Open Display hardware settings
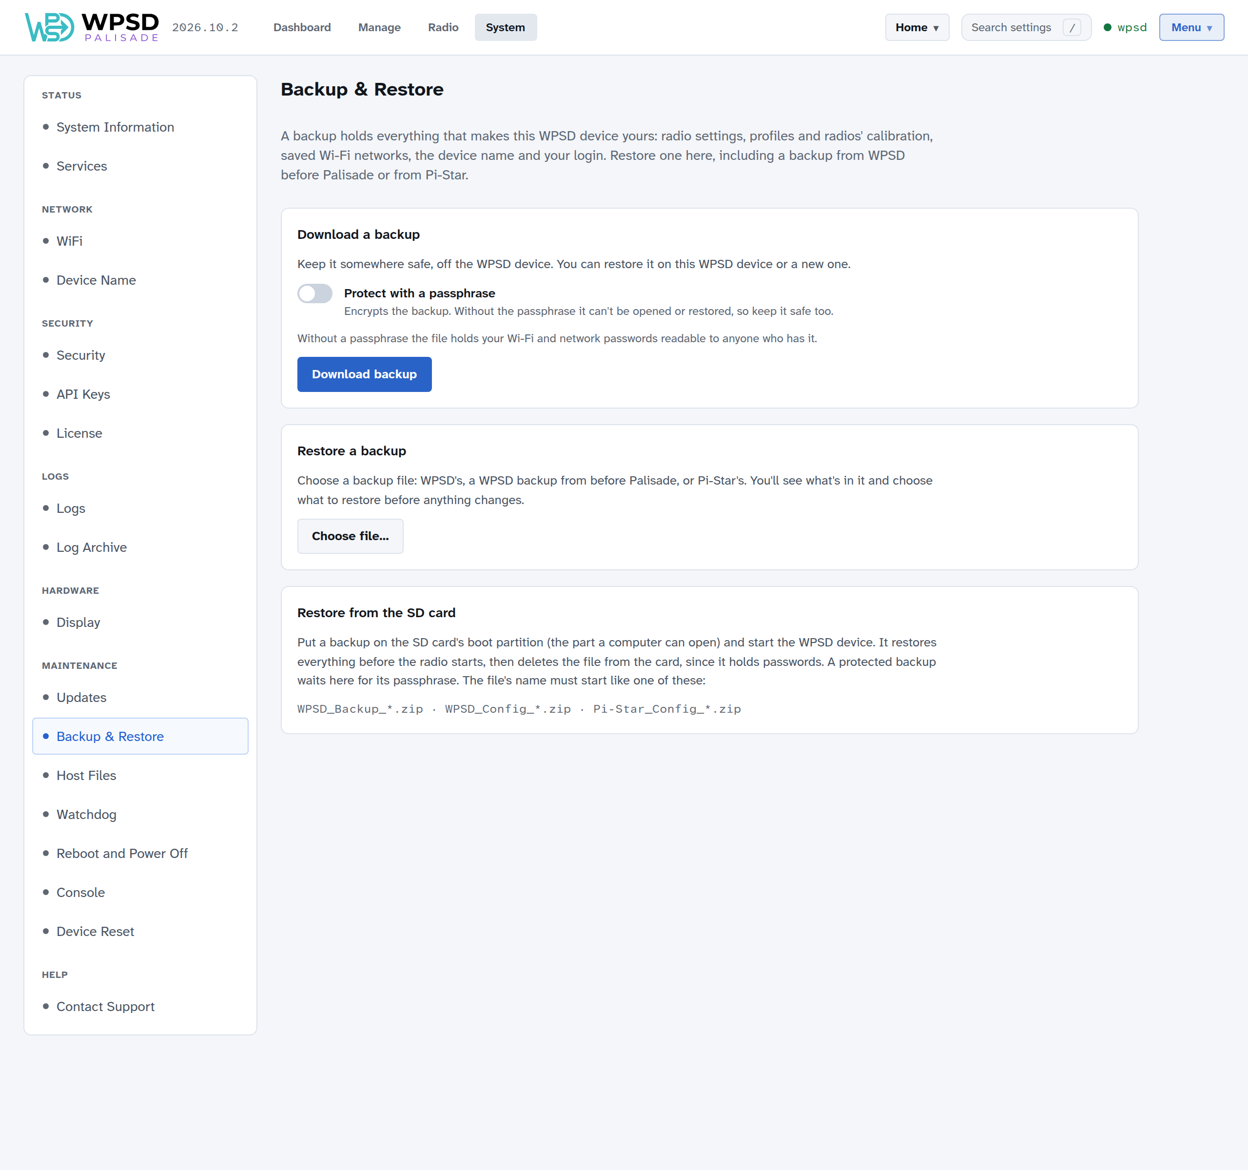The width and height of the screenshot is (1248, 1170). point(140,622)
